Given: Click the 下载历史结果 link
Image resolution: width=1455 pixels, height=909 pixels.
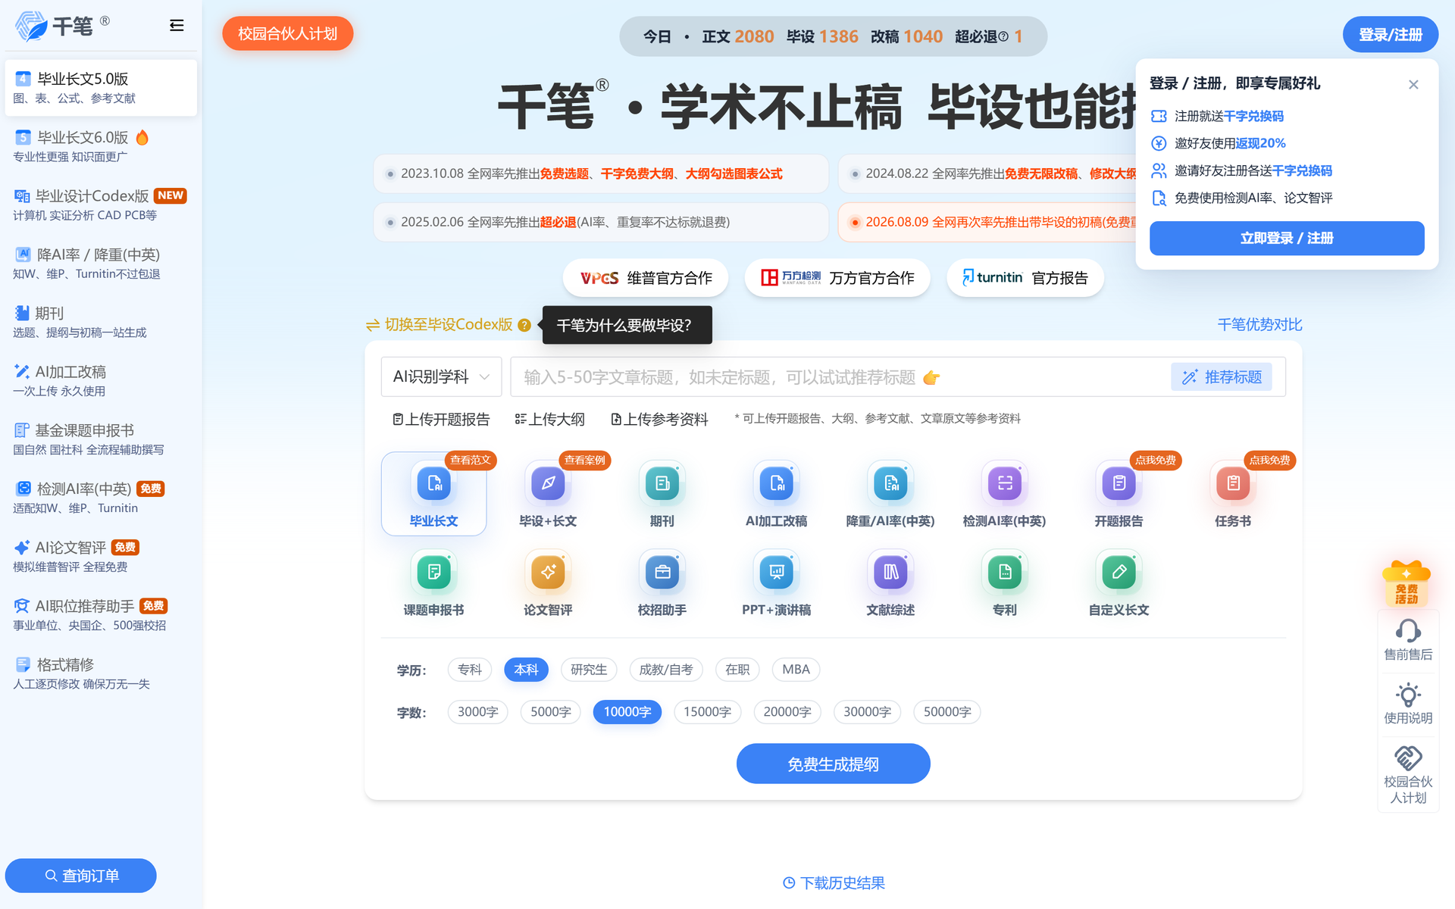Looking at the screenshot, I should coord(834,883).
